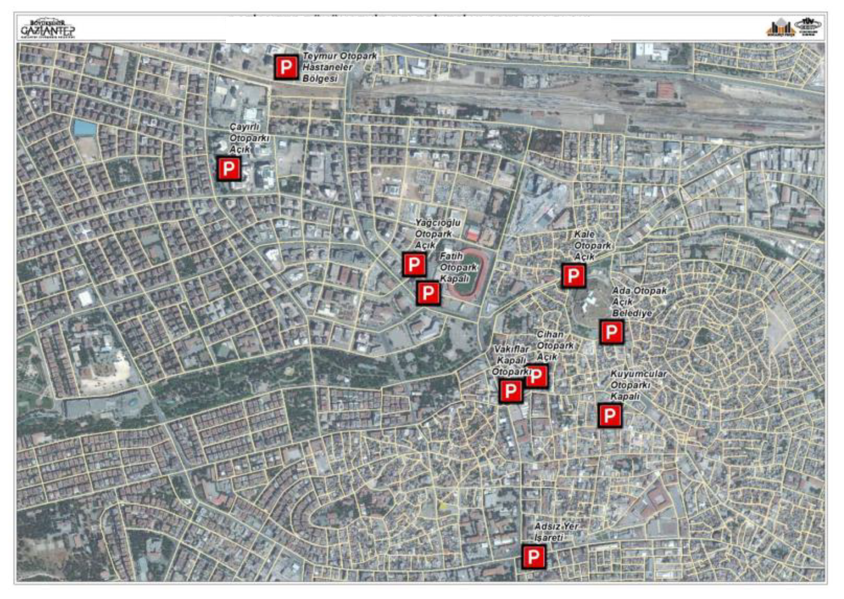Click the TÜV certification logo
The image size is (844, 599).
[807, 27]
